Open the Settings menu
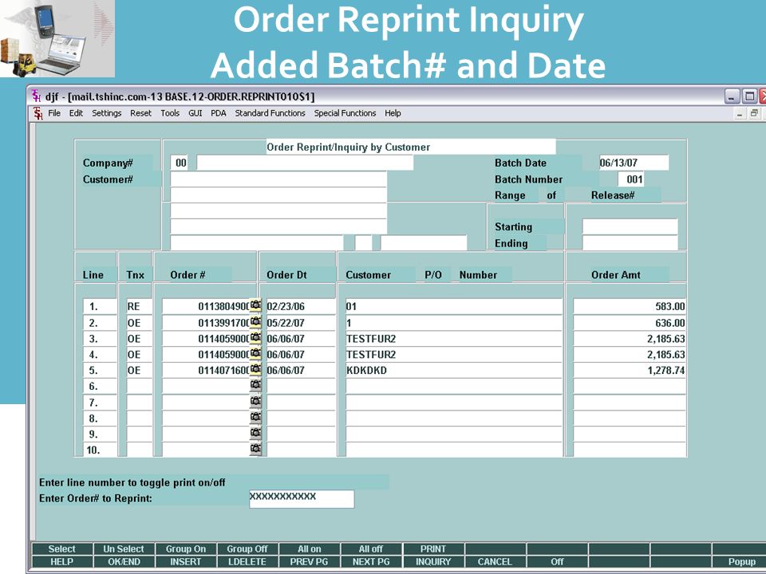The width and height of the screenshot is (766, 574). pos(106,113)
